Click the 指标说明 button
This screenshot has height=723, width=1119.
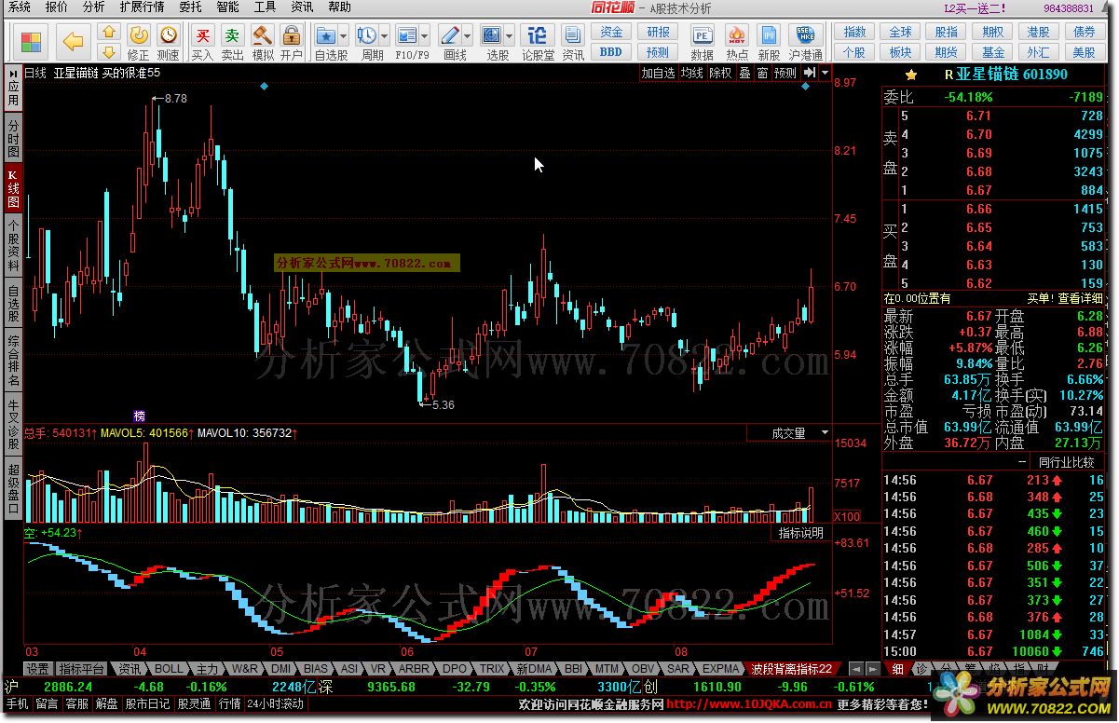[x=800, y=533]
